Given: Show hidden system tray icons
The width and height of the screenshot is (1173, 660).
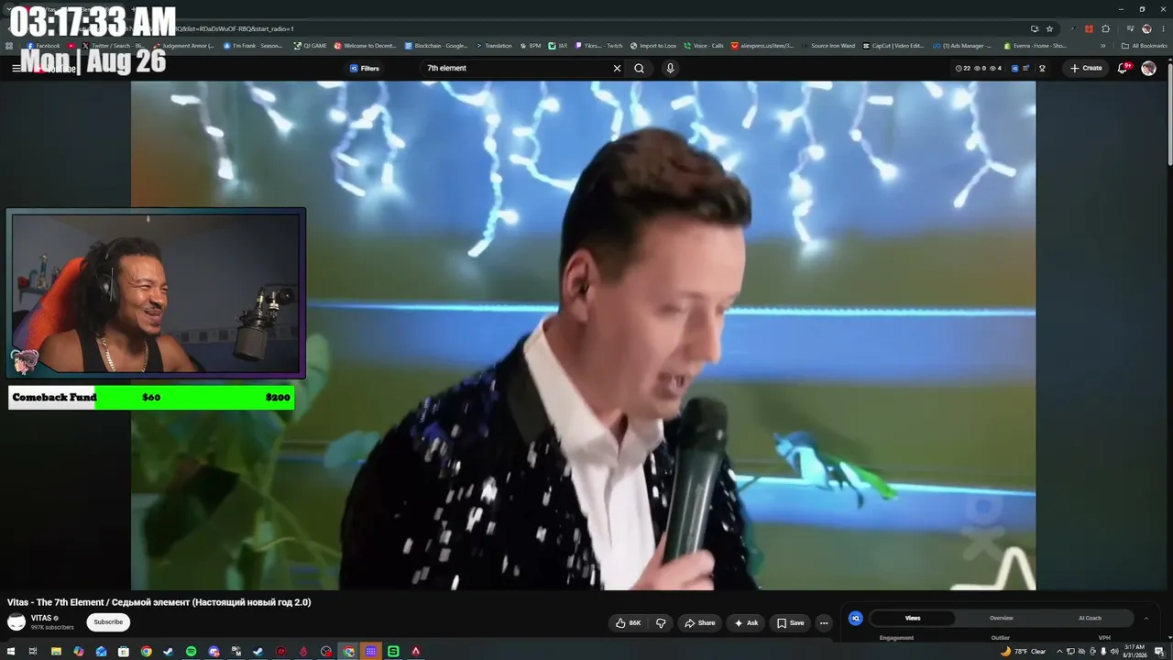Looking at the screenshot, I should pyautogui.click(x=1059, y=652).
